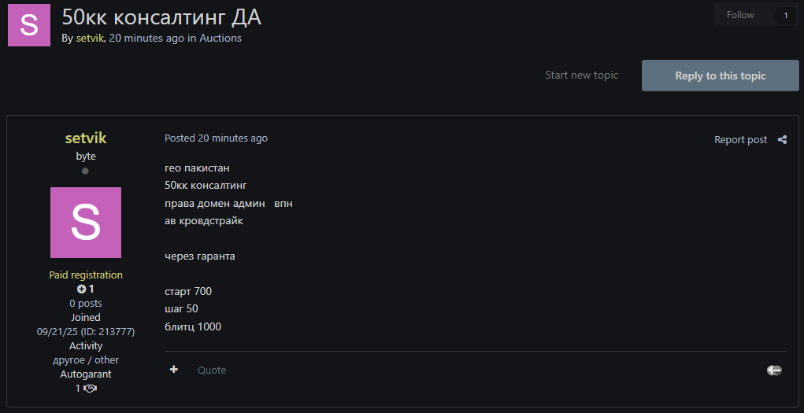Click the share post icon

click(782, 140)
